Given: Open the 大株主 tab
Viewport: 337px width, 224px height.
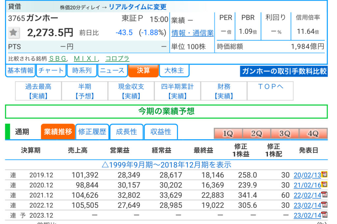Looking at the screenshot, I should click(x=174, y=70).
